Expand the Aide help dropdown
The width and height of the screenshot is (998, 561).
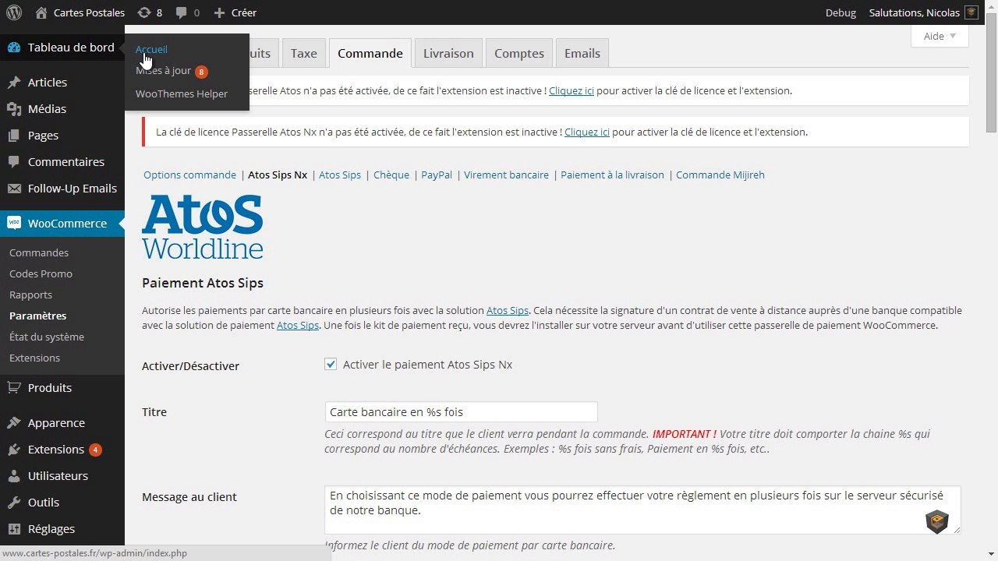[x=940, y=36]
